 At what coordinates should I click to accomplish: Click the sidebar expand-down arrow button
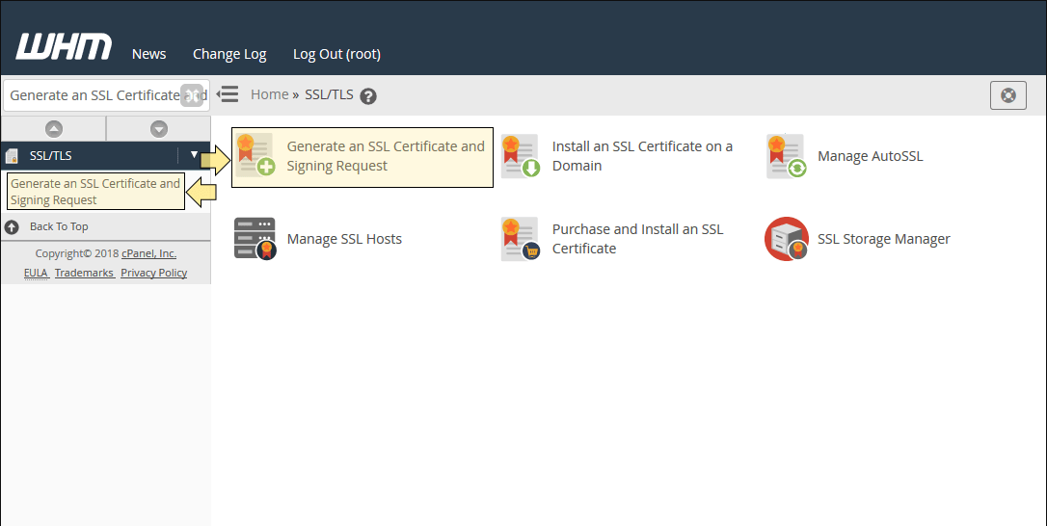(159, 129)
